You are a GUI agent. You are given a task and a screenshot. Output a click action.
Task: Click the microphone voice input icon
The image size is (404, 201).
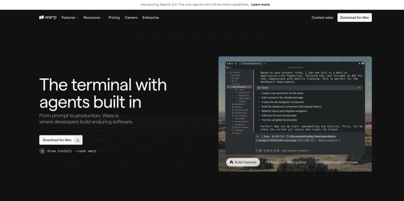271,151
